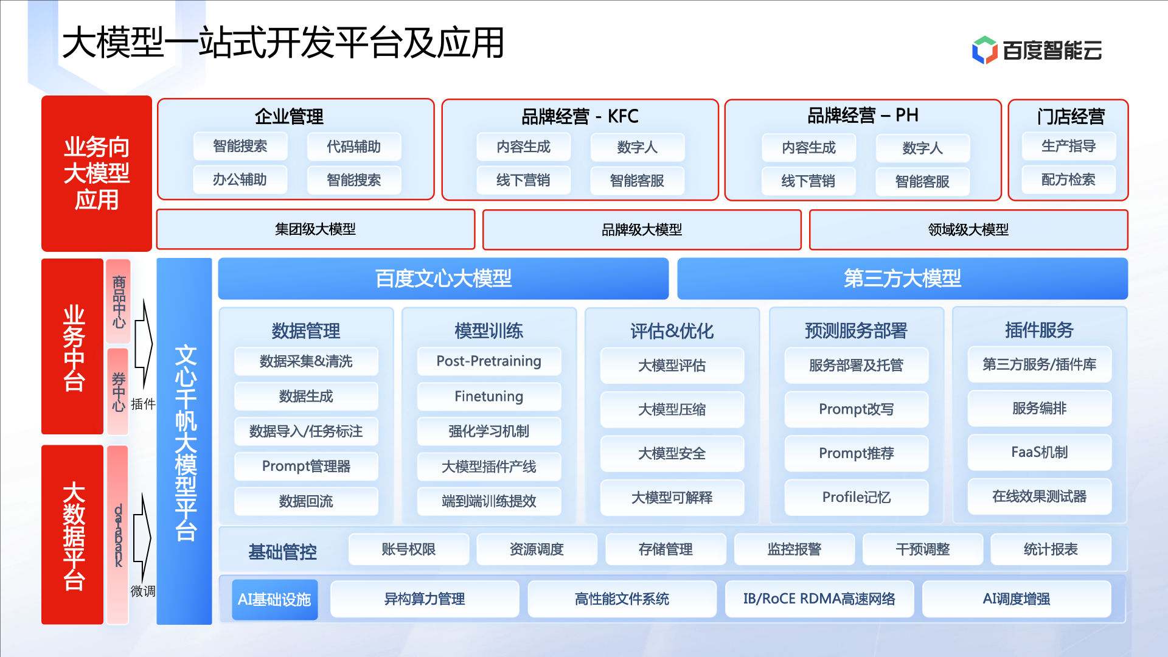This screenshot has height=657, width=1168.
Task: Click IB/RoCE RDMA高速网络 box
Action: [819, 599]
